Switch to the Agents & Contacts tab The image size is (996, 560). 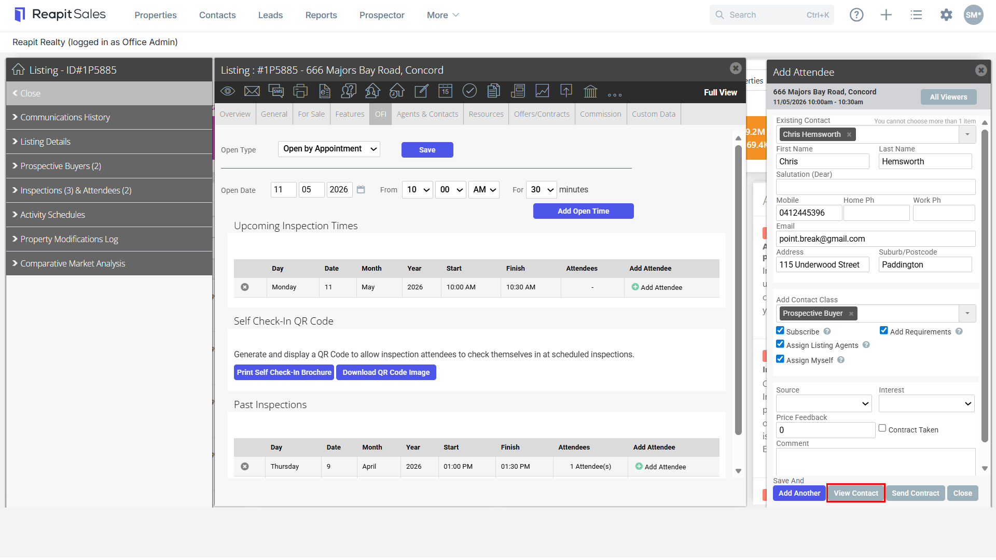tap(427, 114)
